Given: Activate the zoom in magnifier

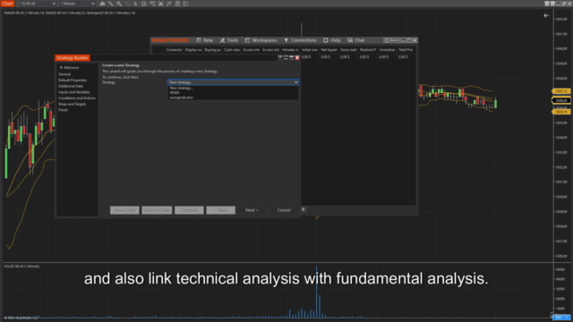Looking at the screenshot, I should (x=119, y=4).
